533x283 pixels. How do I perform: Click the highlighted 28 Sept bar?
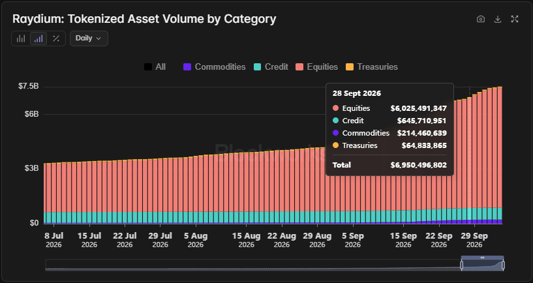pos(470,160)
